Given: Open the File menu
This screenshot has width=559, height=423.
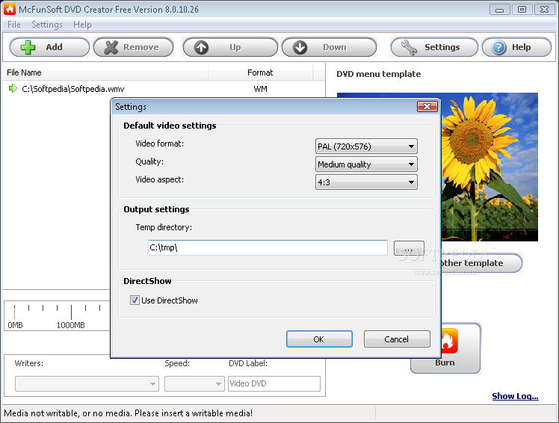Looking at the screenshot, I should click(14, 25).
